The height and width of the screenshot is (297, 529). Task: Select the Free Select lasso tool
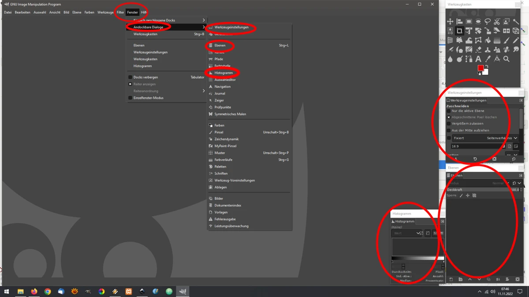(488, 22)
